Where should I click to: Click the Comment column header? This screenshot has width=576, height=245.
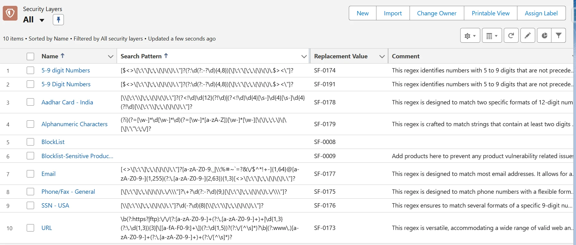pyautogui.click(x=405, y=56)
